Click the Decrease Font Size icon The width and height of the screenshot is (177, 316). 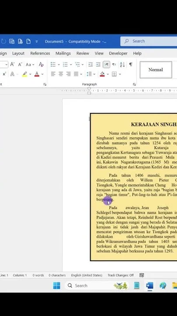tap(20, 65)
